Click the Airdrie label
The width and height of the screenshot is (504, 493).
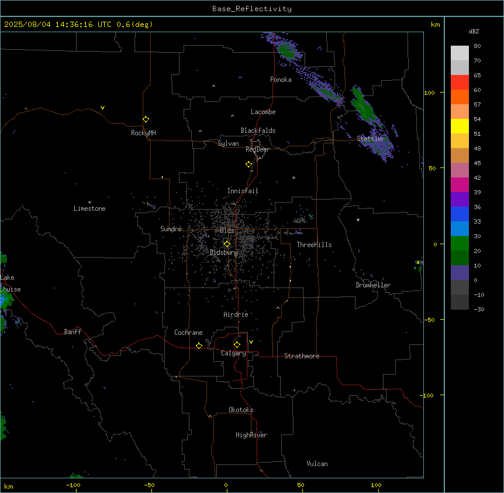tap(236, 314)
